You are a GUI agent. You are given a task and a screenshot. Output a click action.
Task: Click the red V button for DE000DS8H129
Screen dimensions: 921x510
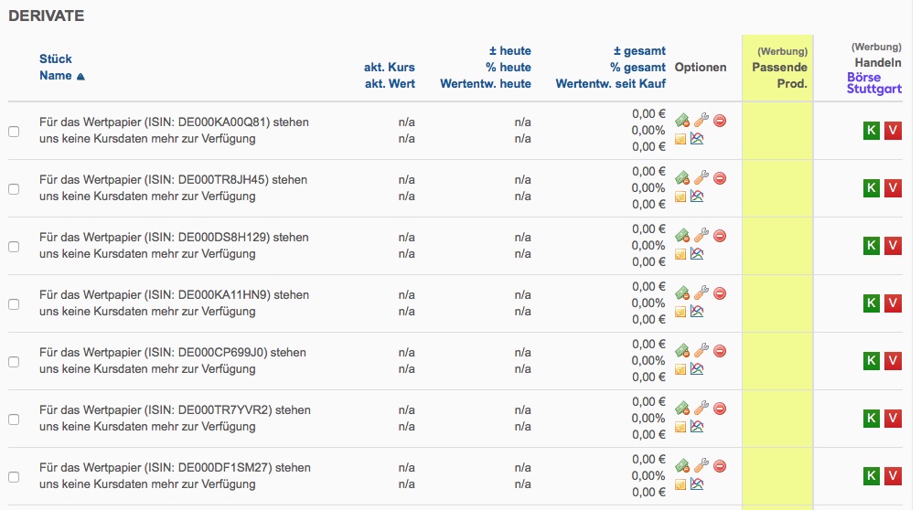893,245
